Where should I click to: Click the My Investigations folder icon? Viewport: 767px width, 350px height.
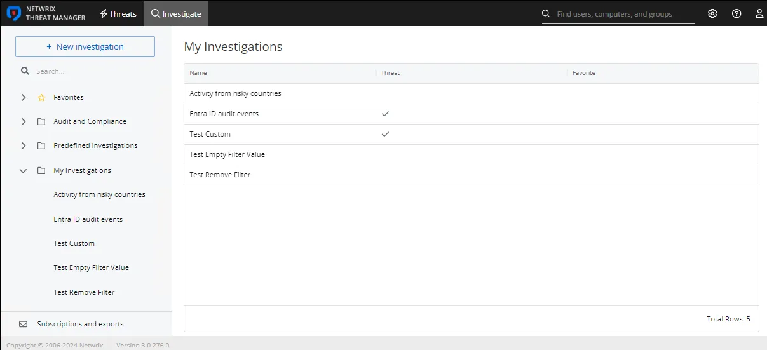[41, 170]
